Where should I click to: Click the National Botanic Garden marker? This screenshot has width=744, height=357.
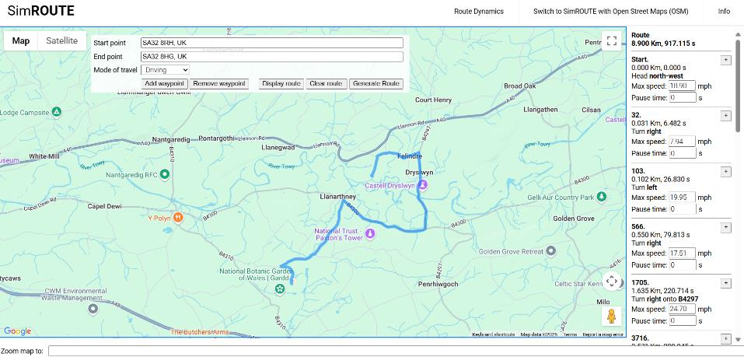279,289
